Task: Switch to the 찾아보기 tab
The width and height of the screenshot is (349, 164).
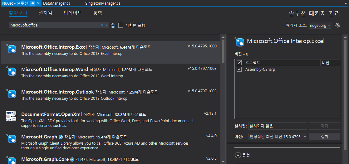Action: click(x=18, y=13)
